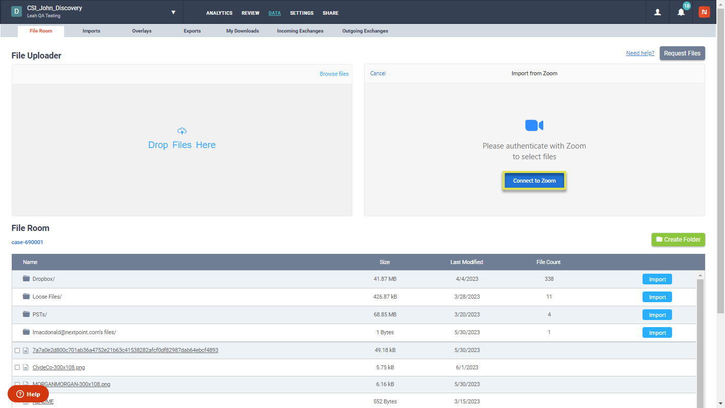Click file icon next to 7a7a0e2d800c hash file

pos(25,351)
